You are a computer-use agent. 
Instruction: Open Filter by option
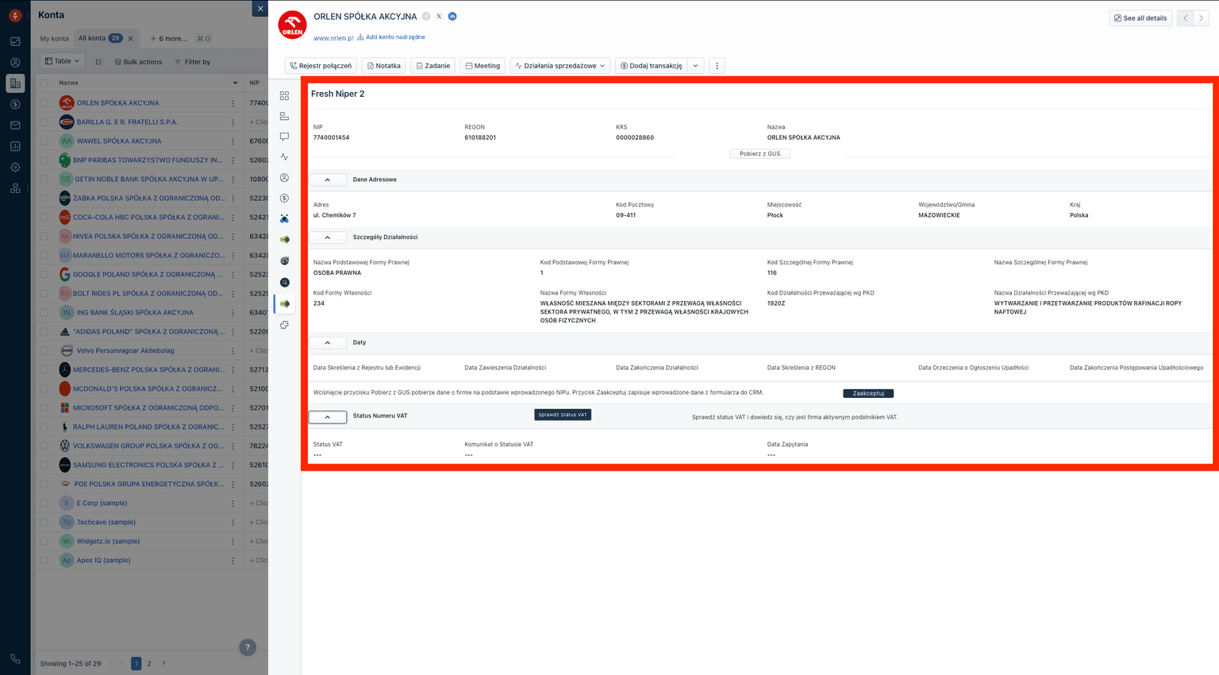pos(192,62)
